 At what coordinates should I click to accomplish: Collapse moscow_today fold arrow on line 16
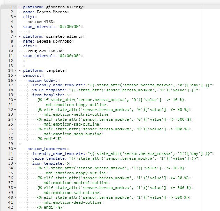tap(15, 81)
